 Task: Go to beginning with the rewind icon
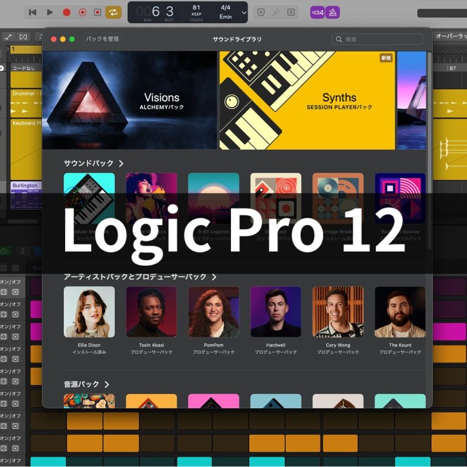click(x=33, y=12)
